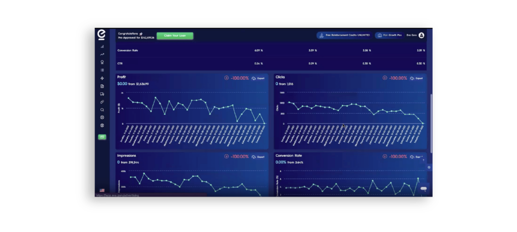Select the trending line icon in sidebar
This screenshot has height=232, width=517.
point(102,54)
